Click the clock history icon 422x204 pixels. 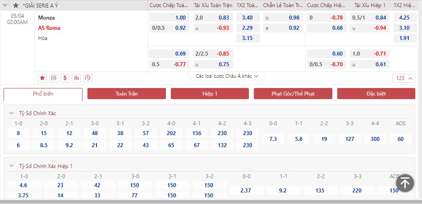[x=88, y=78]
